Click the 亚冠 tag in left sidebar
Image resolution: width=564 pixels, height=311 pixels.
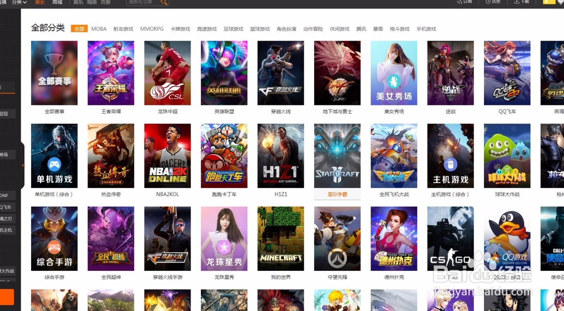[6, 113]
